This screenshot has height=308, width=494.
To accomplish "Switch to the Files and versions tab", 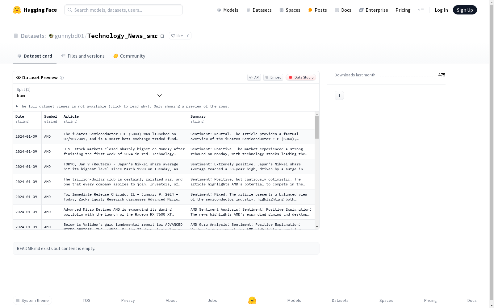I will (83, 56).
